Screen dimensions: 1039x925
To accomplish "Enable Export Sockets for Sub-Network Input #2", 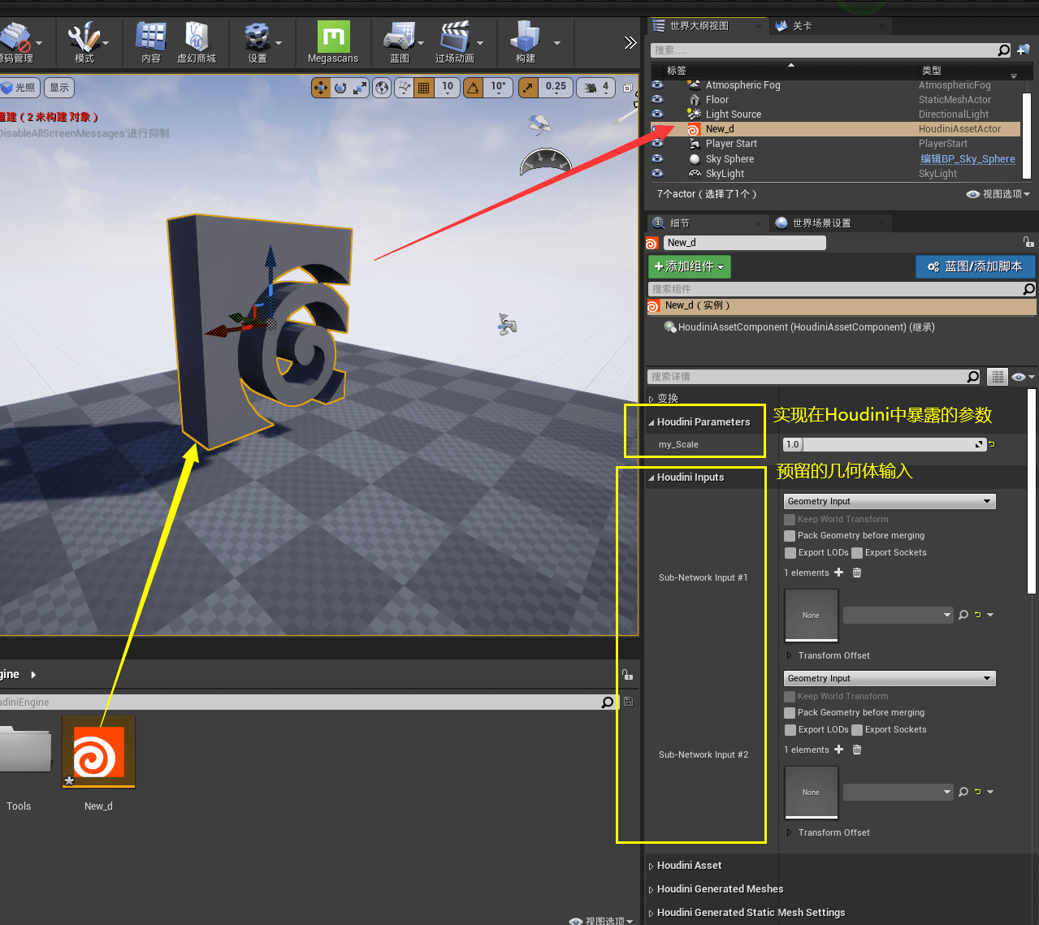I will (857, 730).
